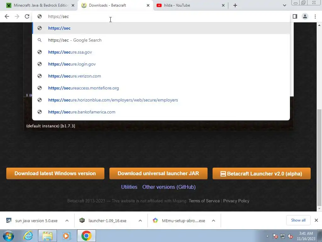Screen dimensions: 322x242
Task: Close the hilda - YouTube tab
Action: 223,5
